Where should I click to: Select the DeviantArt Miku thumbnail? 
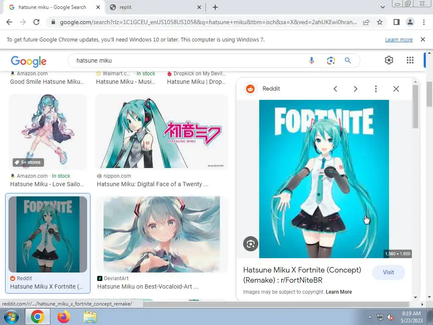pos(162,234)
